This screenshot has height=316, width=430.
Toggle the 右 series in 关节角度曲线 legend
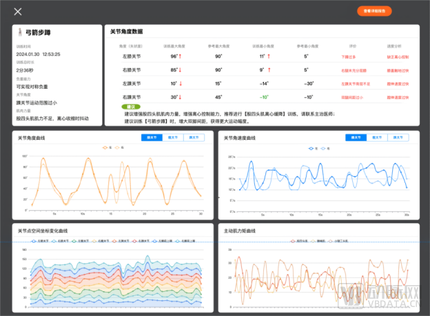coord(119,147)
